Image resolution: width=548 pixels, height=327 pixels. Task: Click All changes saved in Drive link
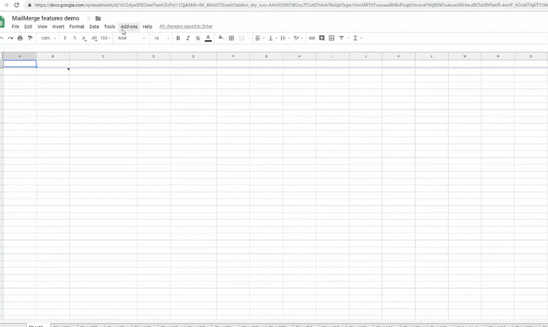click(186, 26)
